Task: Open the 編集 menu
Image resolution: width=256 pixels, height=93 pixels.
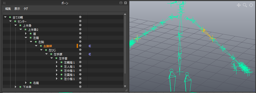Action: [8, 9]
